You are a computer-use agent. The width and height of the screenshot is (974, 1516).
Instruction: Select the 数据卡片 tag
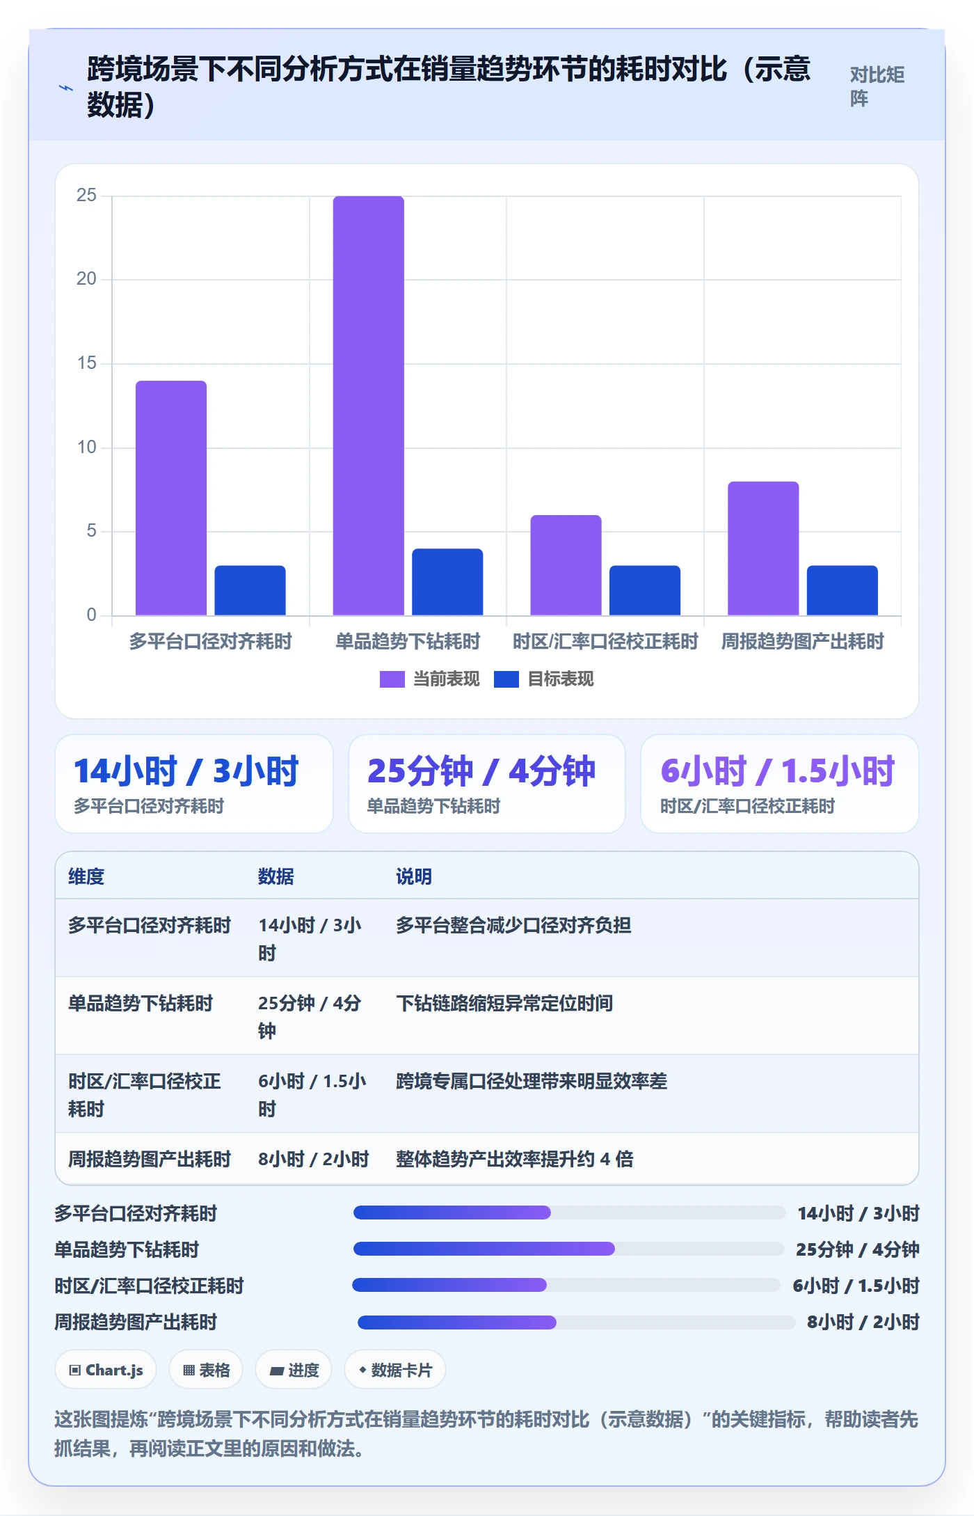[395, 1370]
